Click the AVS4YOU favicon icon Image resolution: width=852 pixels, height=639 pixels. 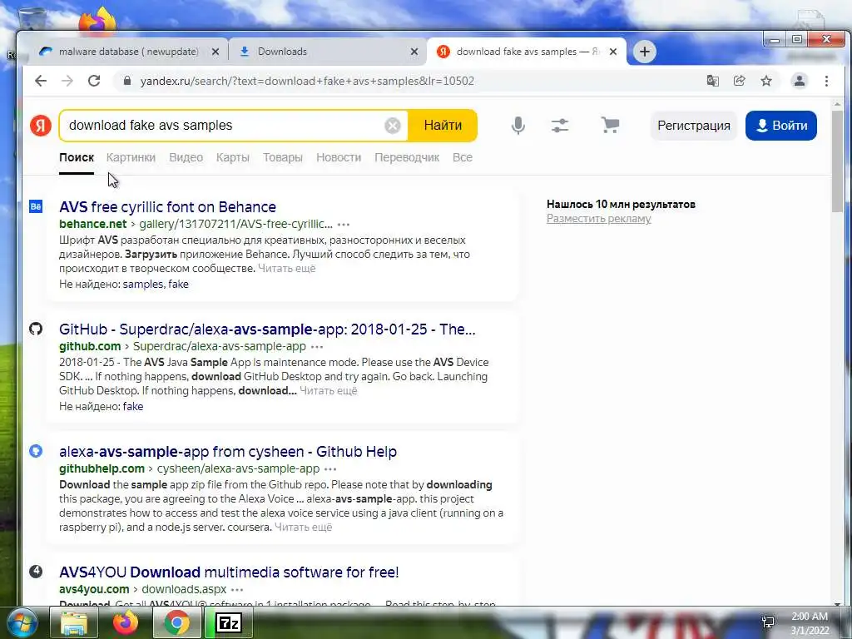[x=36, y=572]
